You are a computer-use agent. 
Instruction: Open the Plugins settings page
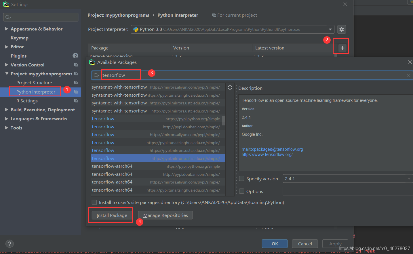(x=18, y=56)
